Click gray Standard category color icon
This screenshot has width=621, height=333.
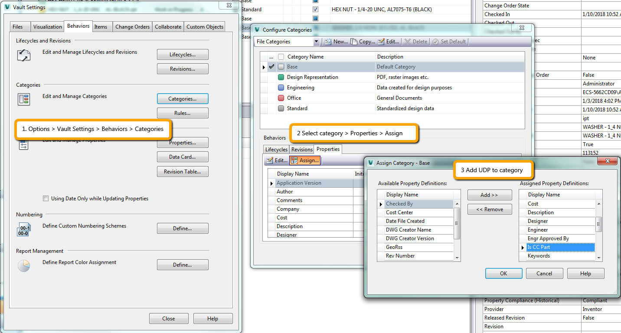coord(281,108)
